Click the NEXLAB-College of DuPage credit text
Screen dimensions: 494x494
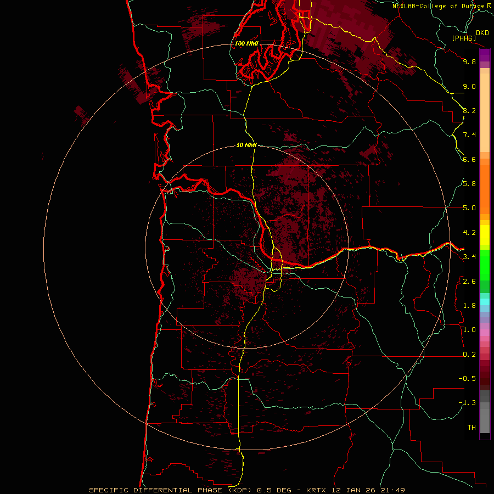tap(439, 6)
